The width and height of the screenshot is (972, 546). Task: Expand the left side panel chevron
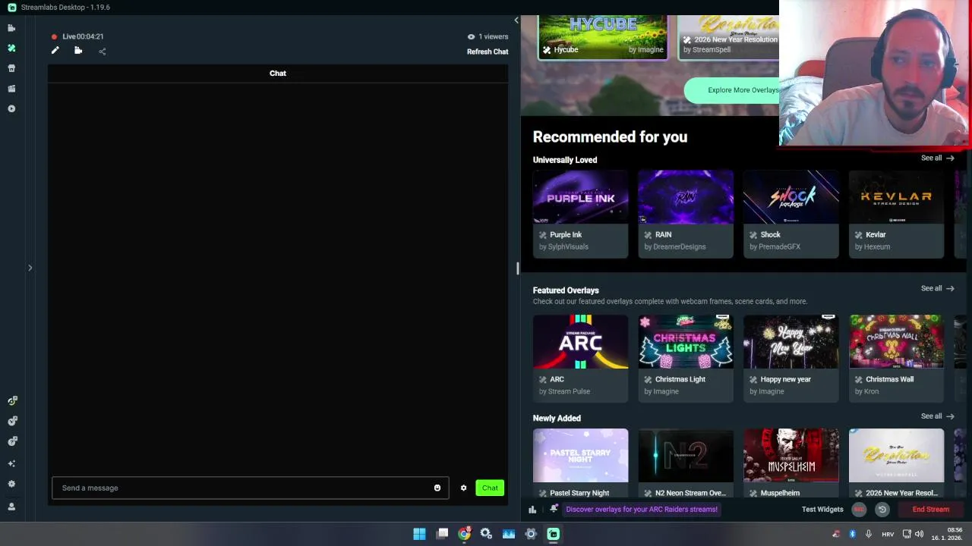tap(30, 268)
